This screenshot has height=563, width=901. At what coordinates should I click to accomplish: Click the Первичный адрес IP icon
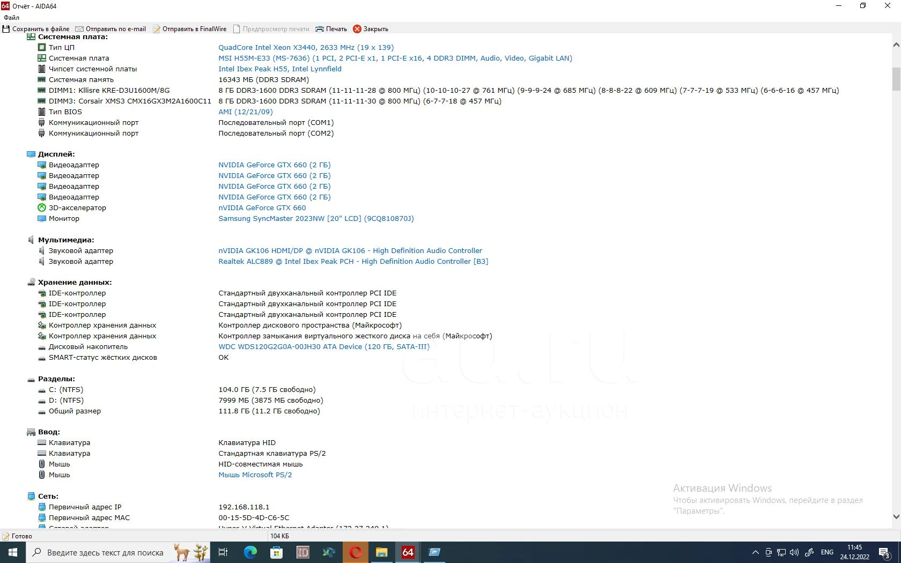tap(42, 507)
